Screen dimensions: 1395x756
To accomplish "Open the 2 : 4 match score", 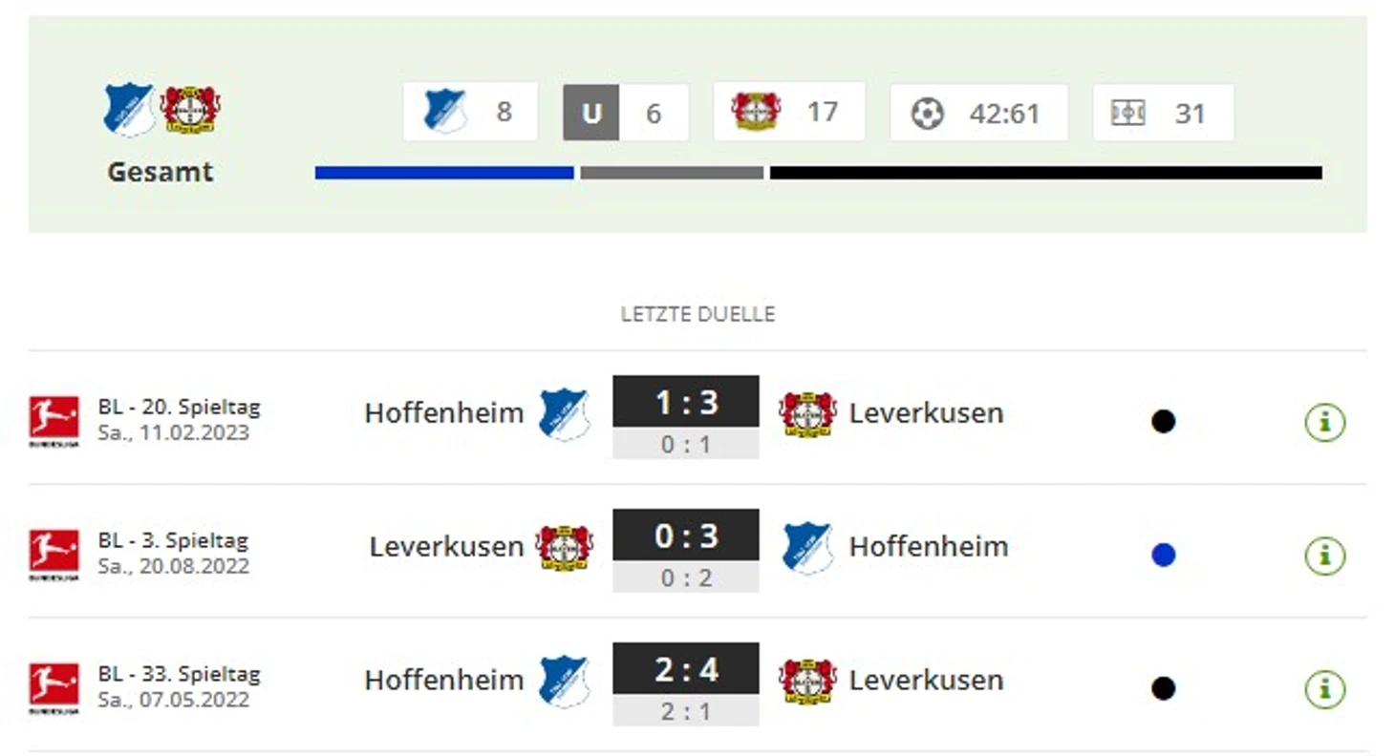I will (x=686, y=669).
